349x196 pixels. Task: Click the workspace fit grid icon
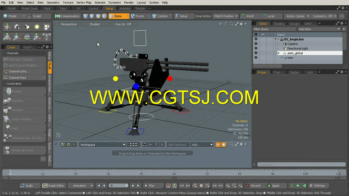tap(133, 145)
